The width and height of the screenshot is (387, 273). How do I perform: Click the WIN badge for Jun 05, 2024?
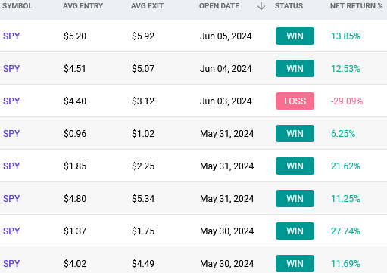pos(295,36)
